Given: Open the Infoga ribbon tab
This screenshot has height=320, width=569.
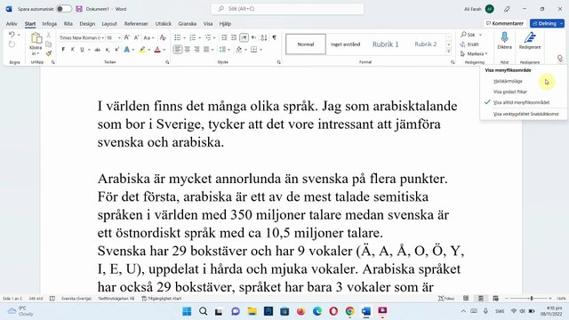Looking at the screenshot, I should (50, 24).
